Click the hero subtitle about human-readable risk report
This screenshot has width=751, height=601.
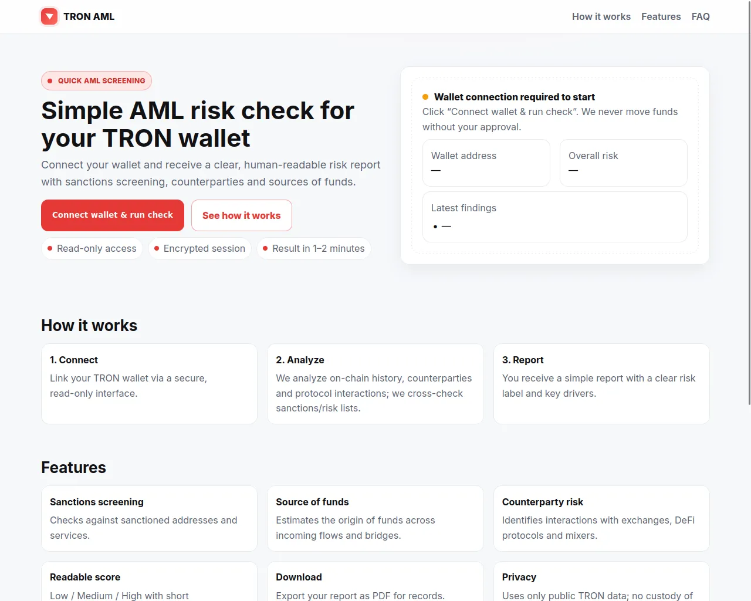(x=211, y=173)
